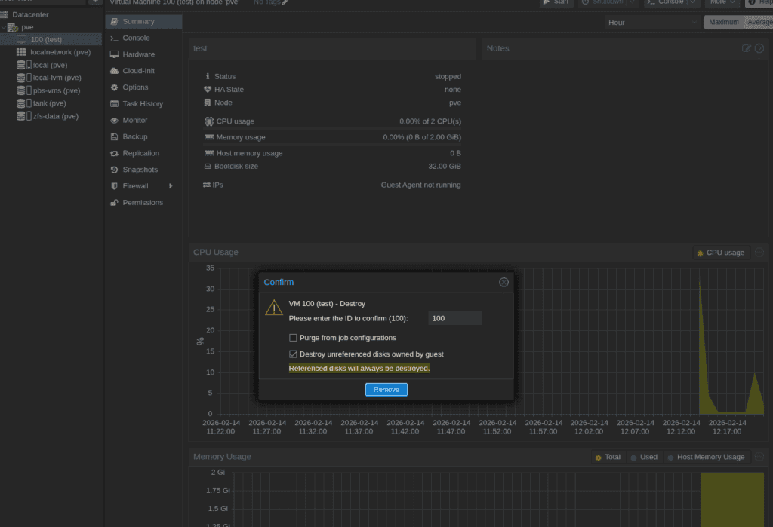Viewport: 773px width, 527px height.
Task: Click the VM ID confirmation input field
Action: click(x=454, y=319)
